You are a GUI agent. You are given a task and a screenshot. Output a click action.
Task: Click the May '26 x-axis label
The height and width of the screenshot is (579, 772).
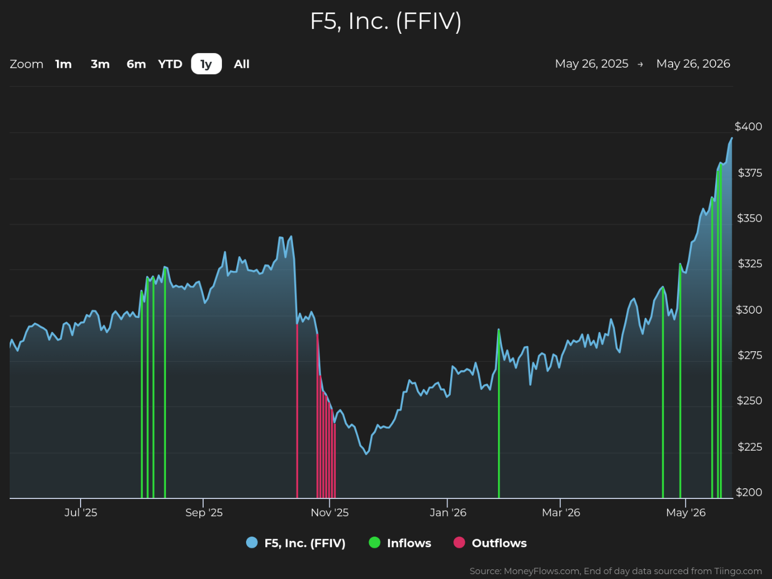tap(686, 512)
